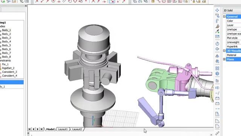Select the Extend tool slanted-line icon
Viewport: 241px width, 136px height.
coord(217,93)
